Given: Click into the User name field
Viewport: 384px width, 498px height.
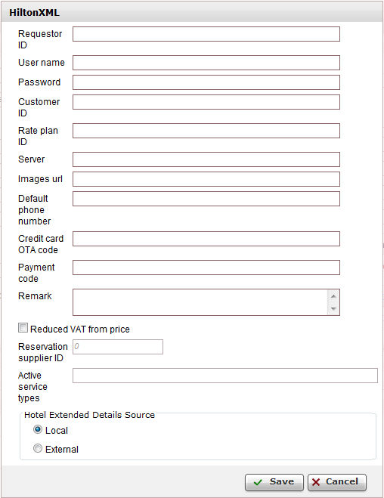Looking at the screenshot, I should (206, 63).
